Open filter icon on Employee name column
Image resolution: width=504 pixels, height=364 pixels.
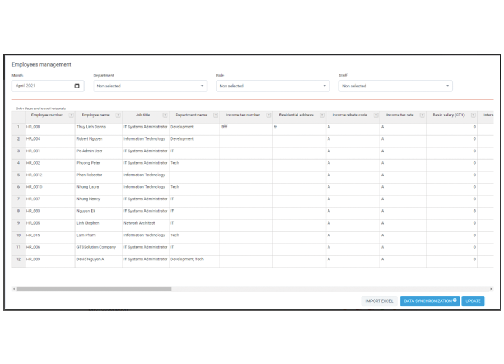coord(118,115)
